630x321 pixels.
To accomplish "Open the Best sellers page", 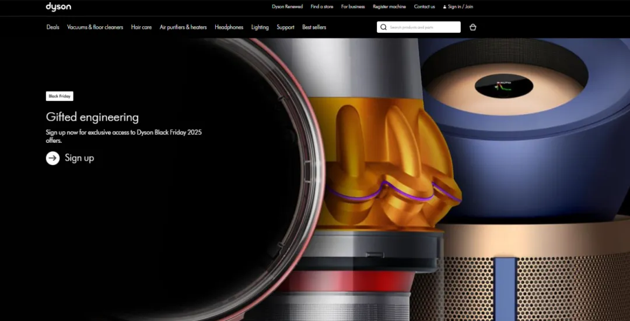I will pos(314,27).
